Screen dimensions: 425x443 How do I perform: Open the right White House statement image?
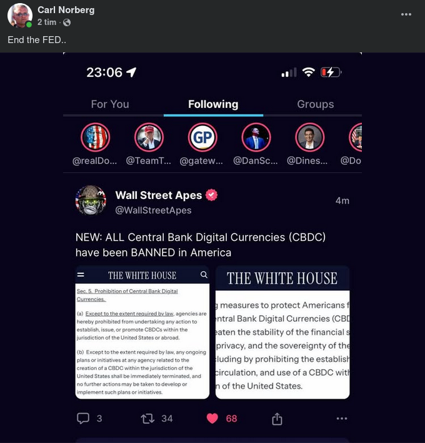[282, 332]
